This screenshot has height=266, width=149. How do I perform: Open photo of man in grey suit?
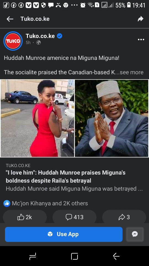(x=112, y=118)
